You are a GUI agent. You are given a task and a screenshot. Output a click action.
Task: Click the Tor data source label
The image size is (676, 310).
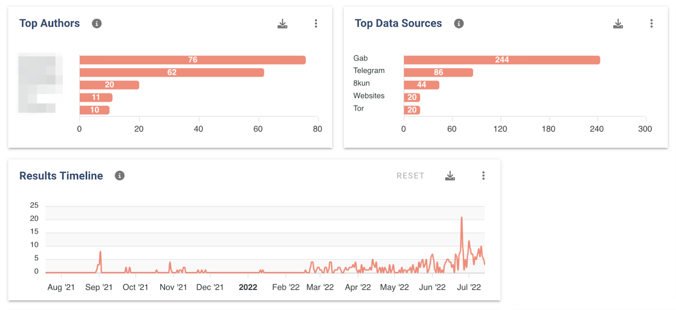point(359,108)
